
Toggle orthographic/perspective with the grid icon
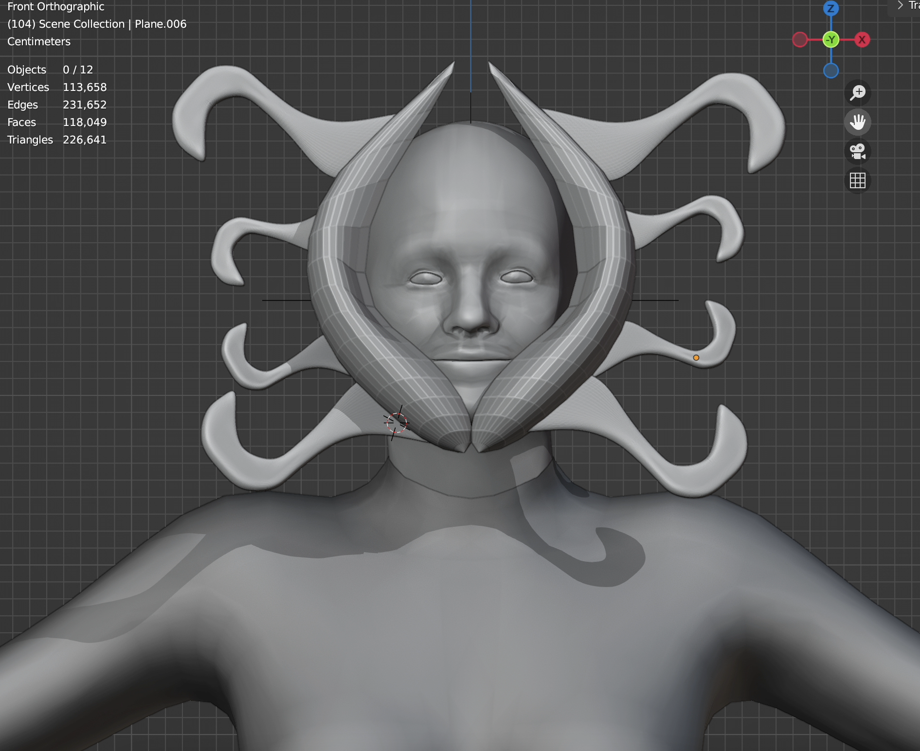tap(858, 181)
